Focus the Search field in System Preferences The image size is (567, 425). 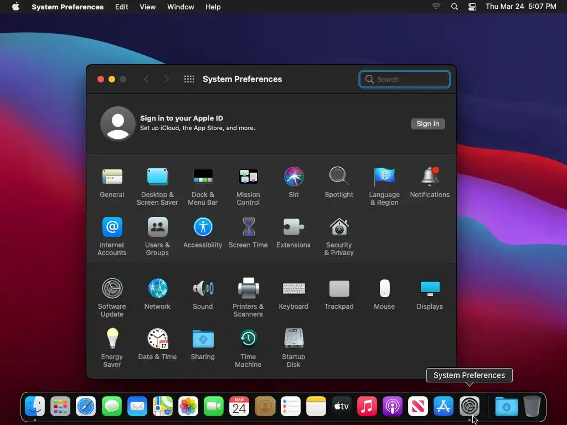(405, 79)
